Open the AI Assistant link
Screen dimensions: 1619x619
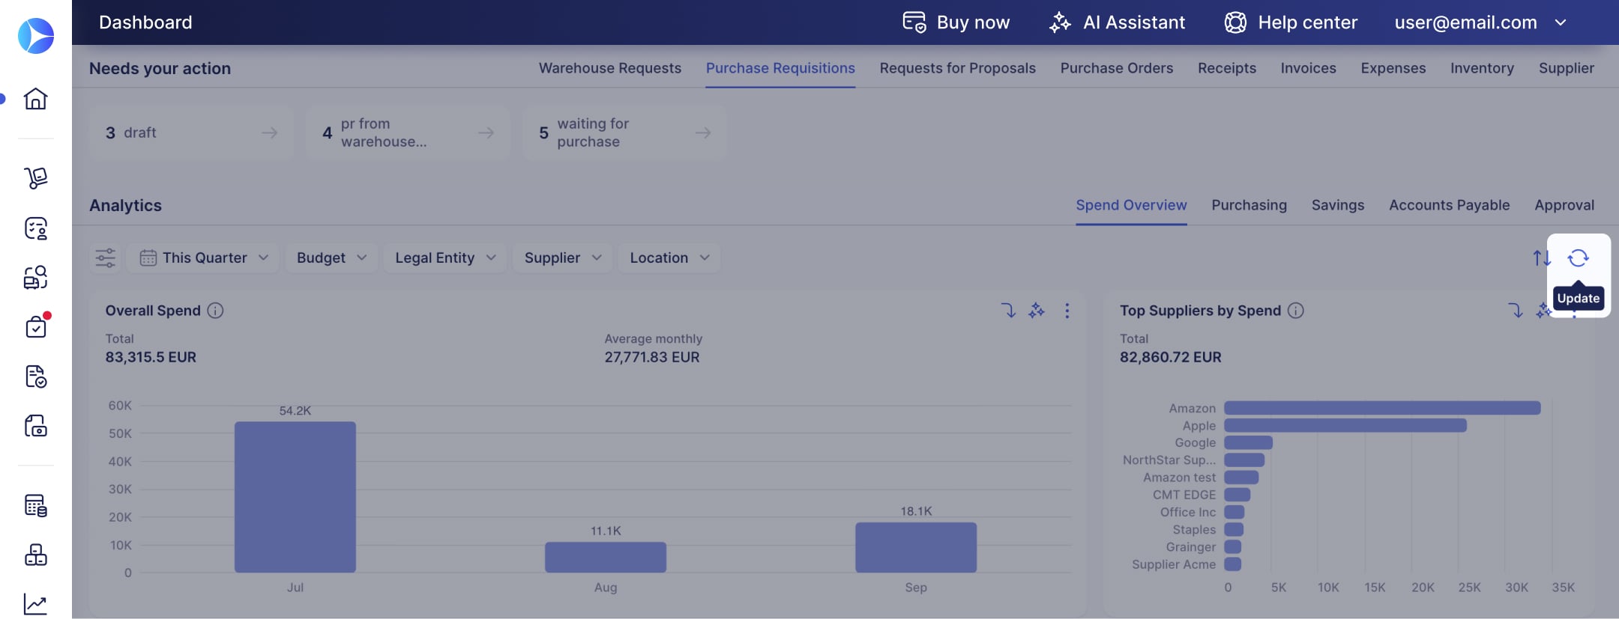[1117, 22]
